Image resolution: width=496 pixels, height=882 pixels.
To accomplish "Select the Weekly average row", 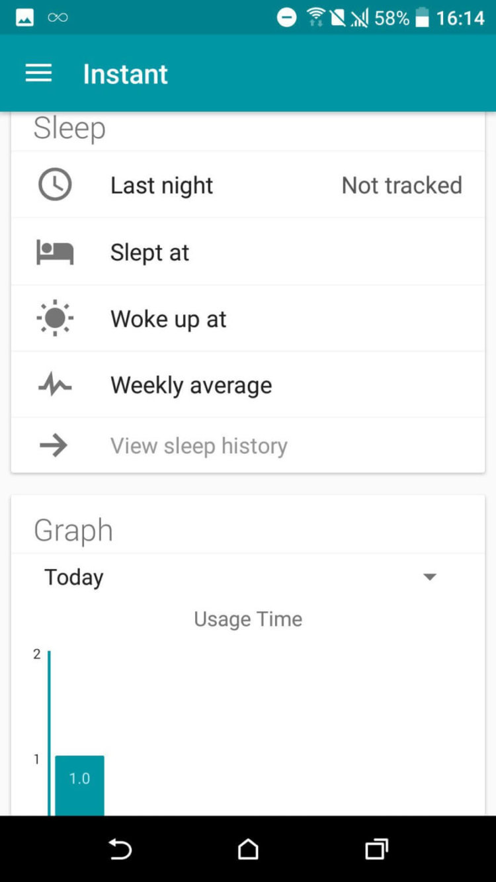I will click(248, 385).
